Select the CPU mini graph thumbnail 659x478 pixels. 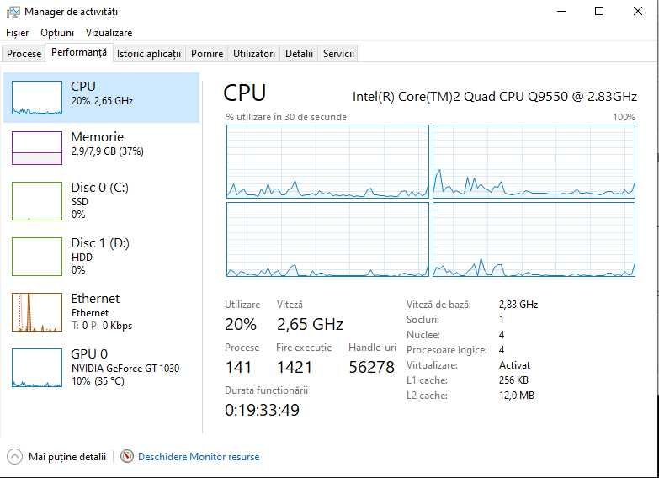(x=37, y=98)
